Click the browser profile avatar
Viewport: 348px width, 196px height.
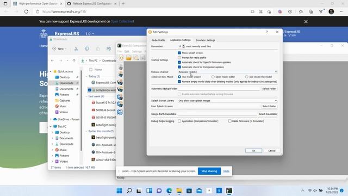(x=331, y=11)
